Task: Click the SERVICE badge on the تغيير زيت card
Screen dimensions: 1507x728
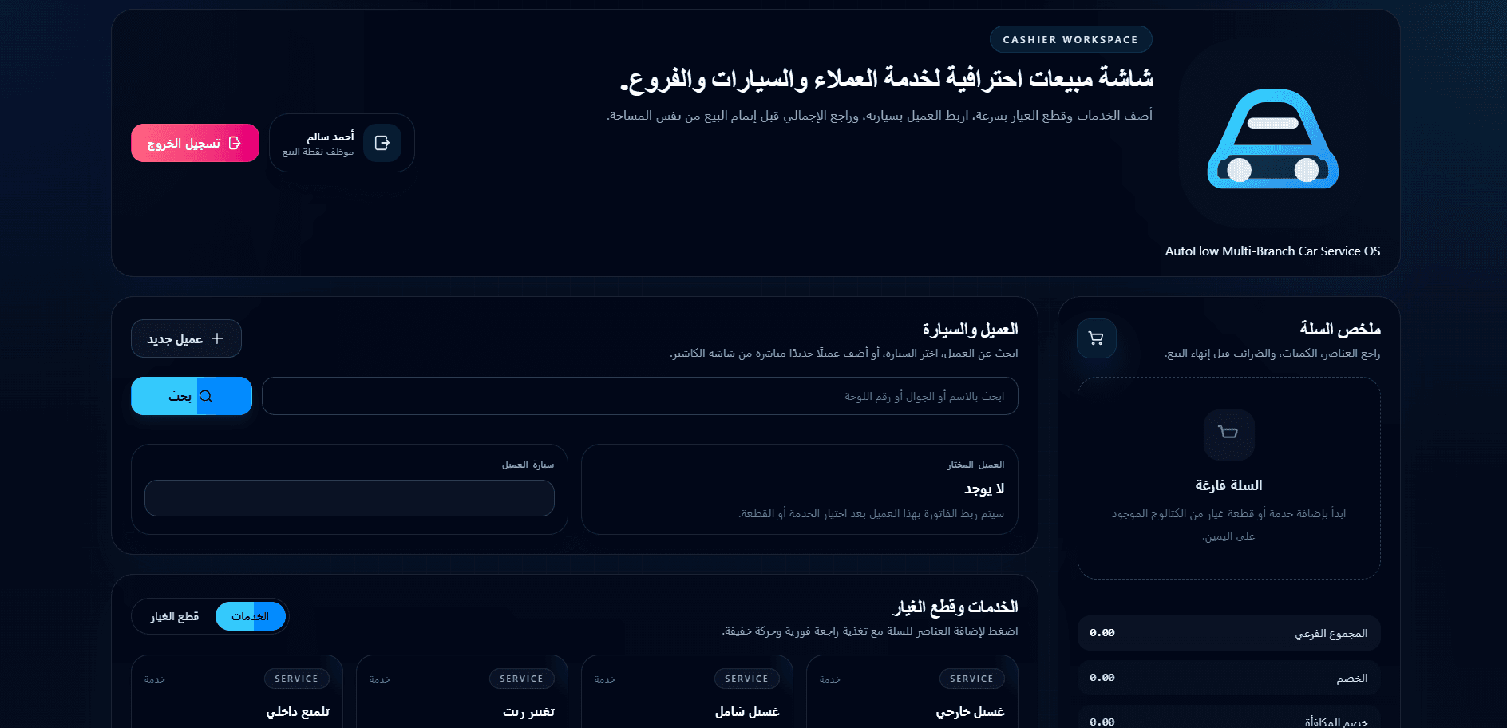Action: point(521,679)
